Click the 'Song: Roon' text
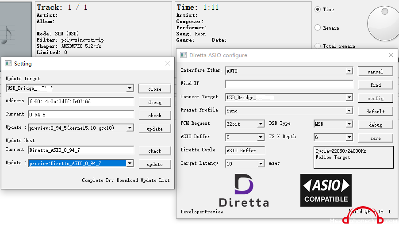Viewport: 399px width, 235px height. [x=191, y=34]
